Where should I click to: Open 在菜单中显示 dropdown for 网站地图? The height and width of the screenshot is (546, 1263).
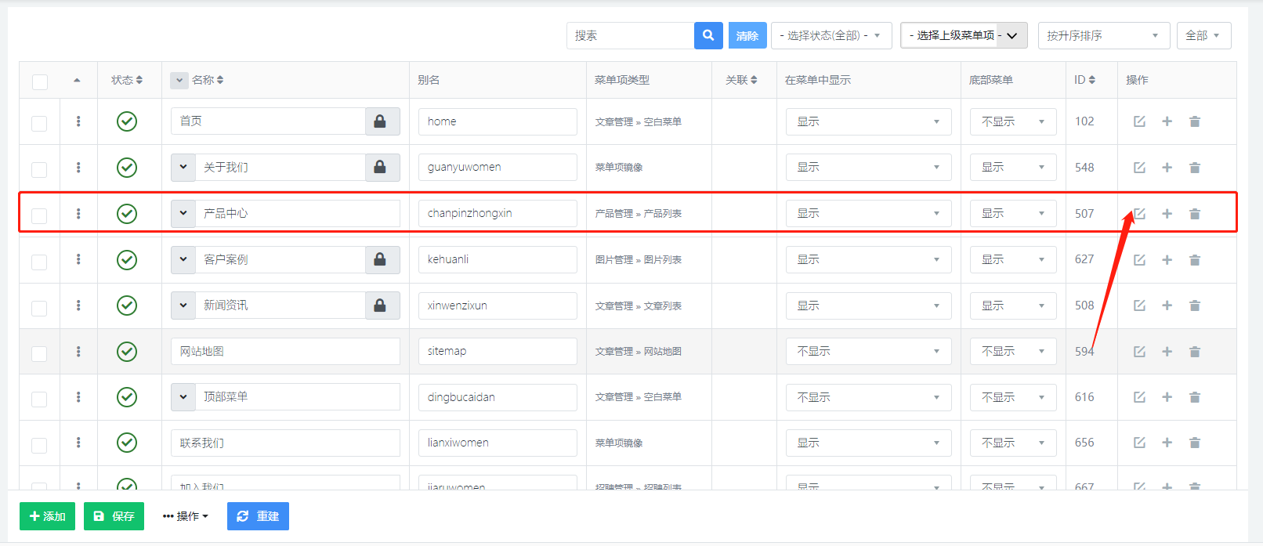[868, 352]
